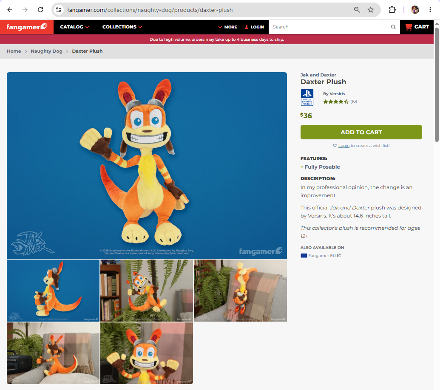
Task: Click the external link icon beside Fangamer EU
Action: 339,255
